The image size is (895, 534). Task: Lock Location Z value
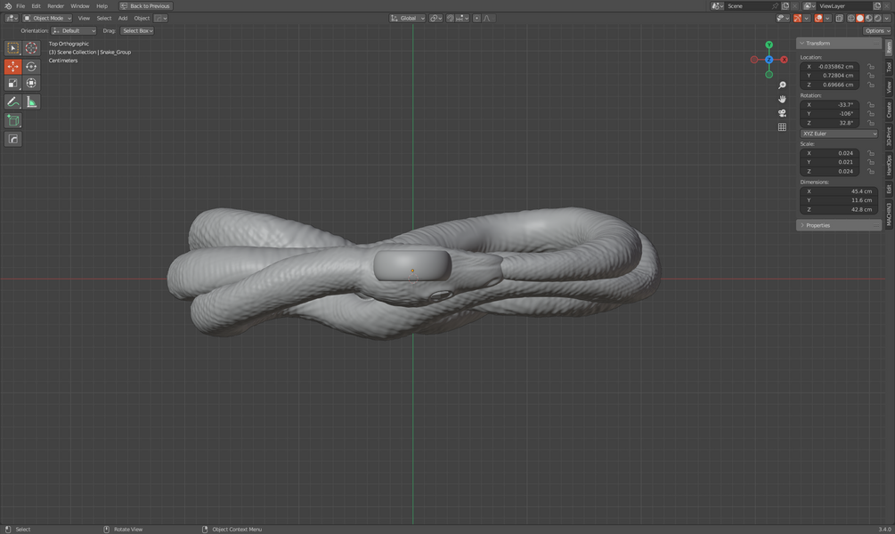point(871,85)
